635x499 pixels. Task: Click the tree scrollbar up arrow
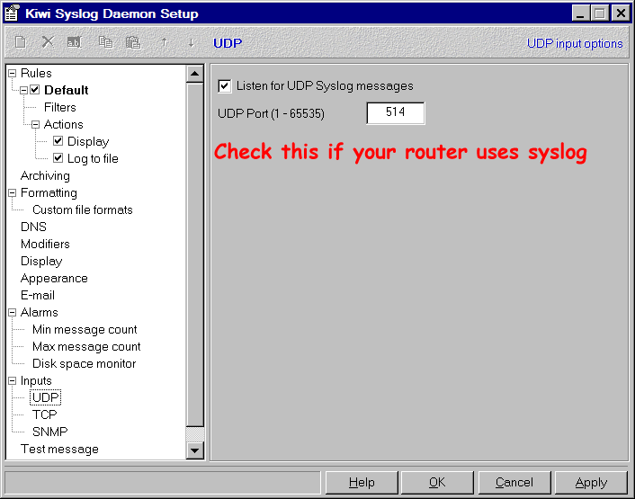tap(195, 74)
